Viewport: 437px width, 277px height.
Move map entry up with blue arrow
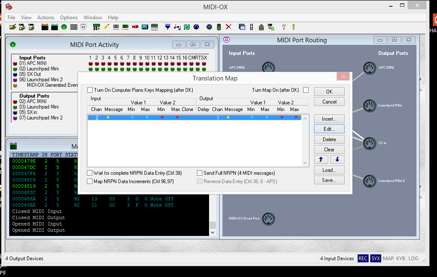point(321,159)
